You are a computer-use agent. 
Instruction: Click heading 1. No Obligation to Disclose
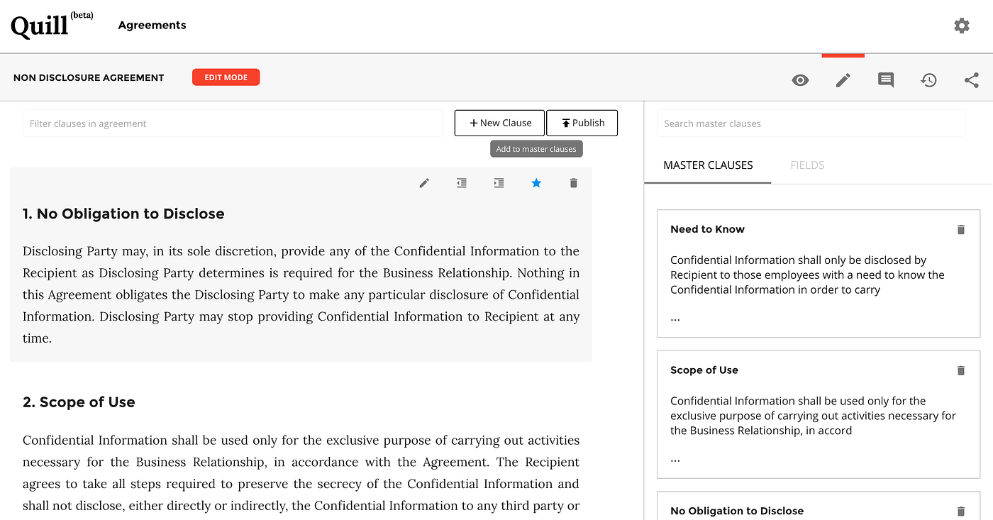(x=123, y=214)
